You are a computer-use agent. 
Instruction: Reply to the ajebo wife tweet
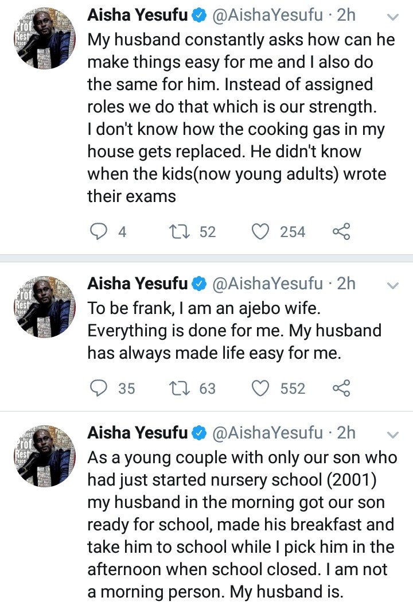pyautogui.click(x=99, y=388)
